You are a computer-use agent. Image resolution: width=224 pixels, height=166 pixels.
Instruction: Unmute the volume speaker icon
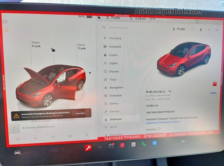[x=184, y=141]
